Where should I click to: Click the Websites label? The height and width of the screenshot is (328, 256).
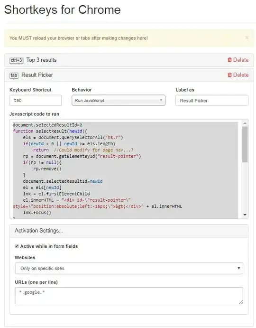click(x=25, y=257)
